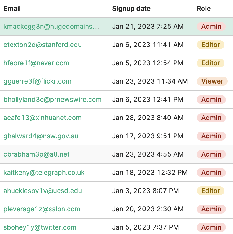The height and width of the screenshot is (234, 233).
Task: Open kaitkeny@telegraph.co.uk email link
Action: point(44,173)
